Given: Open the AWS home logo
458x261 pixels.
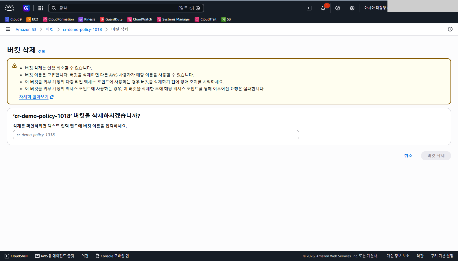Looking at the screenshot, I should click(9, 8).
